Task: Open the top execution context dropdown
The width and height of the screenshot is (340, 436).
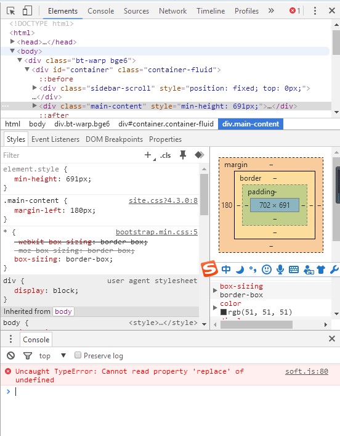Action: 52,356
